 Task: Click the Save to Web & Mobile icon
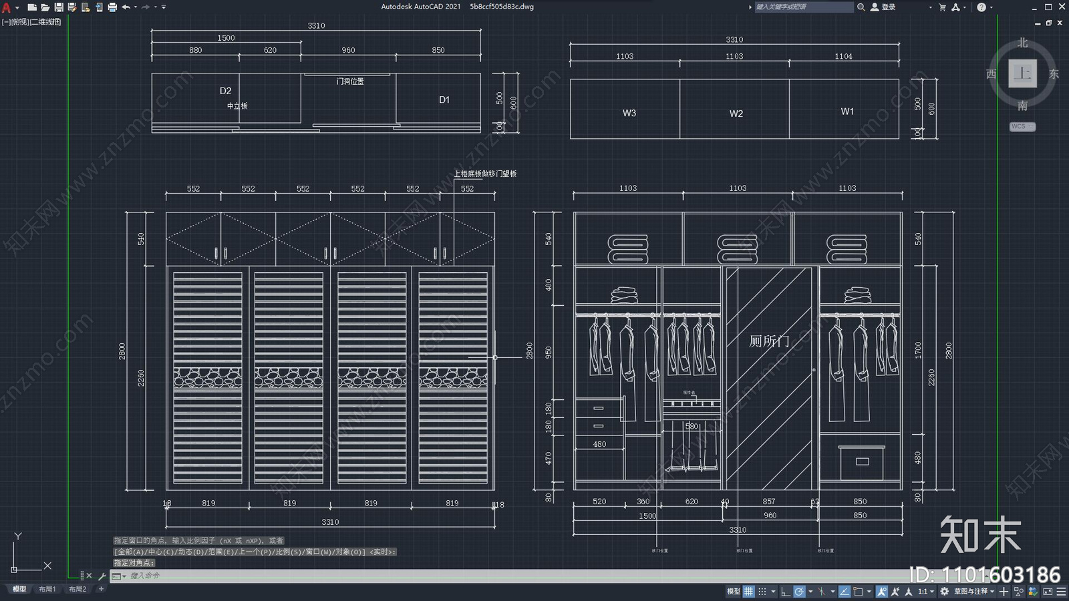(x=99, y=7)
